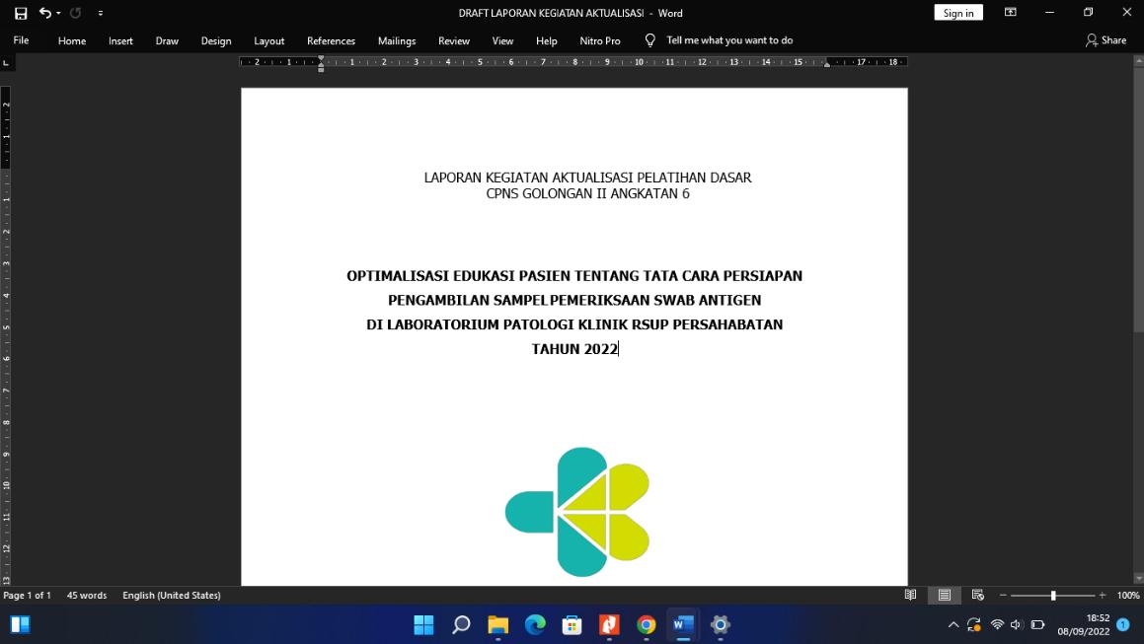The image size is (1144, 644).
Task: Click the first line indent marker on ruler
Action: point(321,59)
